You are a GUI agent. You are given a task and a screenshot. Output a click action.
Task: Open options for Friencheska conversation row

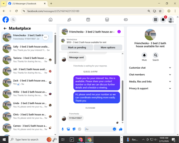pyautogui.click(x=45, y=37)
